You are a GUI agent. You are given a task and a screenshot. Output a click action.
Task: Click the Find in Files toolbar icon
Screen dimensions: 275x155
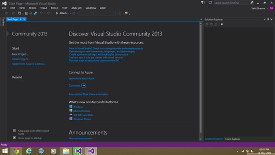(126, 13)
